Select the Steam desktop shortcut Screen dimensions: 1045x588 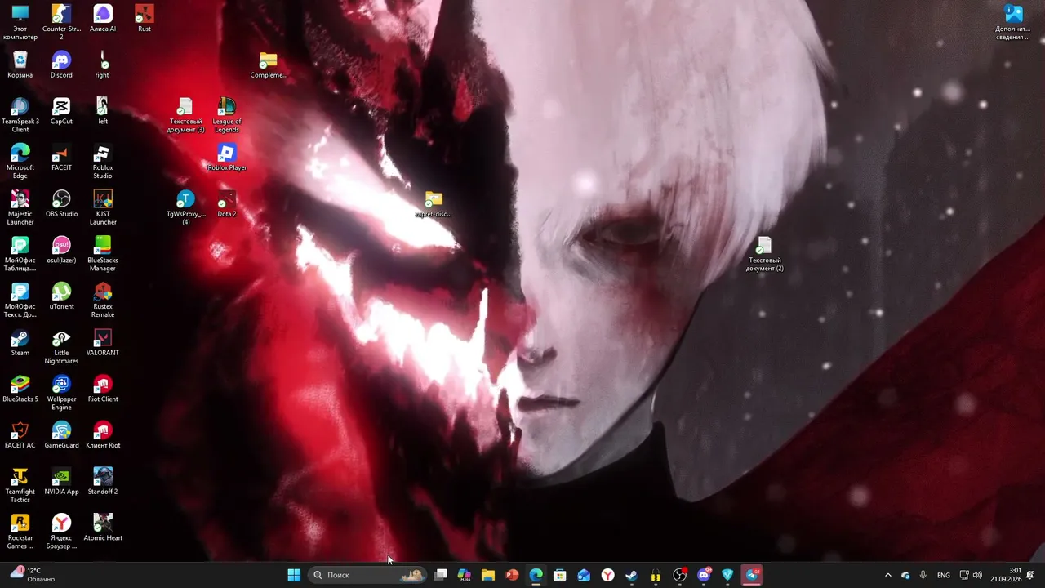20,343
